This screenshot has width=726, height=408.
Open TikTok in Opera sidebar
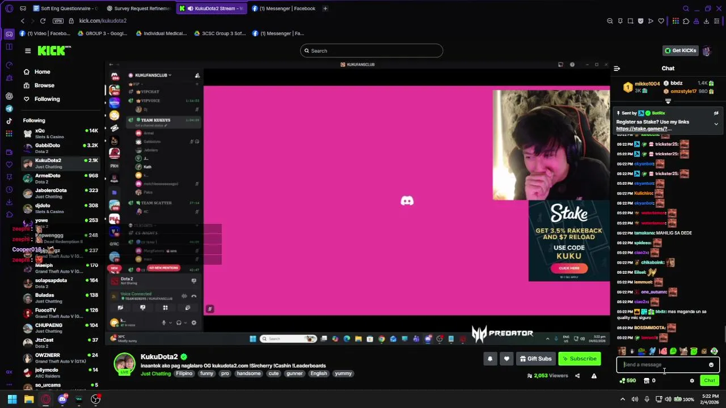[9, 121]
